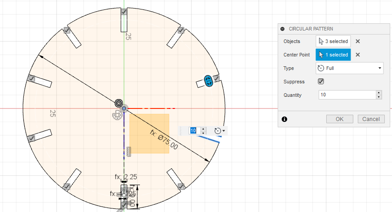The height and width of the screenshot is (212, 392).
Task: Select the Ø75.00 diameter dimension text
Action: pyautogui.click(x=164, y=140)
